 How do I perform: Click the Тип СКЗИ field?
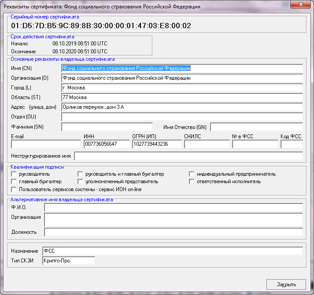69,261
